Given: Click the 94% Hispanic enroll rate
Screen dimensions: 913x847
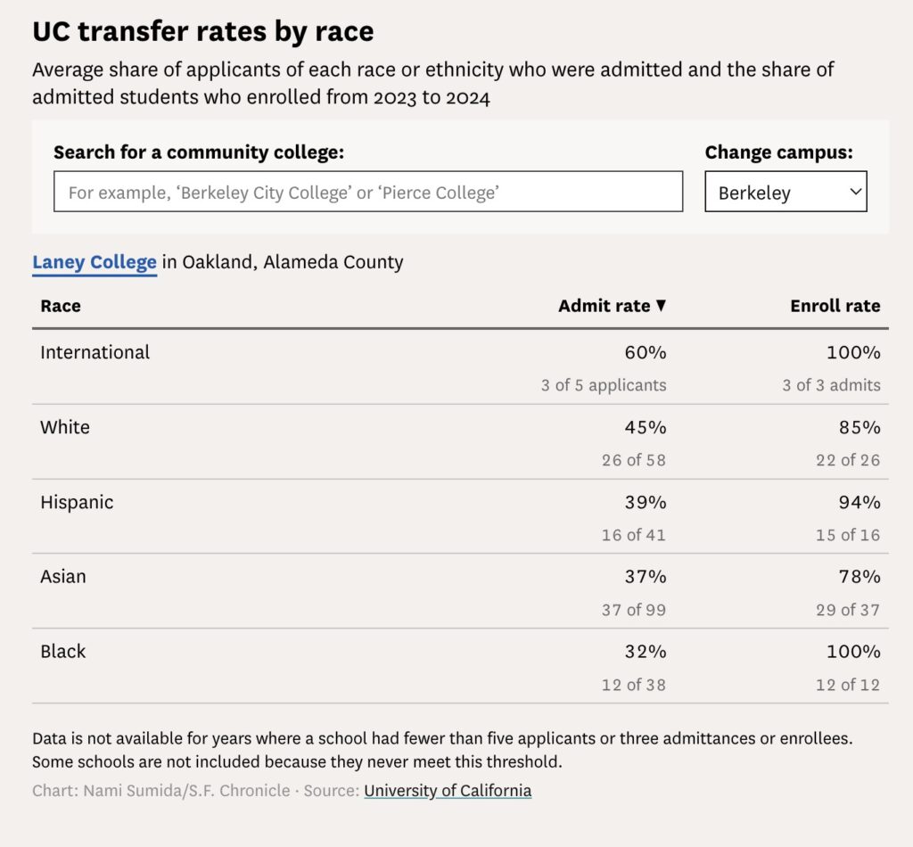Looking at the screenshot, I should coord(860,502).
